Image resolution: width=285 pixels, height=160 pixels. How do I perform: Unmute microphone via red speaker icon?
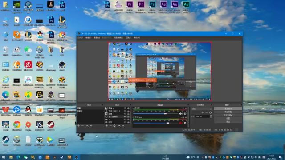(x=181, y=123)
